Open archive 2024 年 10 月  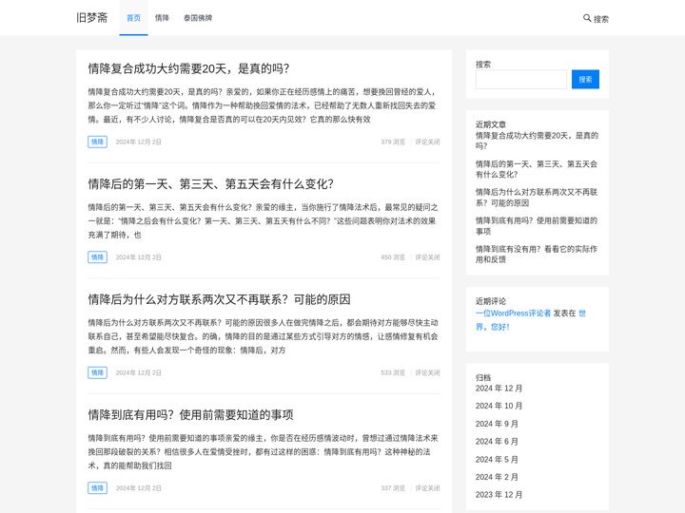pos(499,407)
